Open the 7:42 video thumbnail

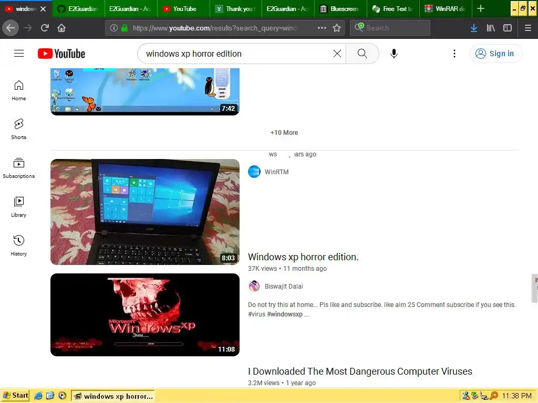point(145,91)
